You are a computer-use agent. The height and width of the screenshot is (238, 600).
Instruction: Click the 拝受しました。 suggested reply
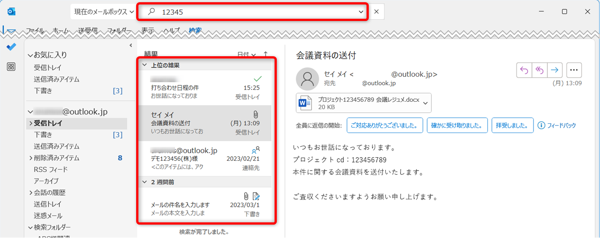point(512,125)
